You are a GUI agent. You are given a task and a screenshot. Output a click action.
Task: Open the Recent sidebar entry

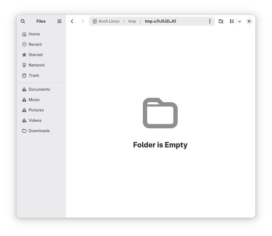(41, 44)
